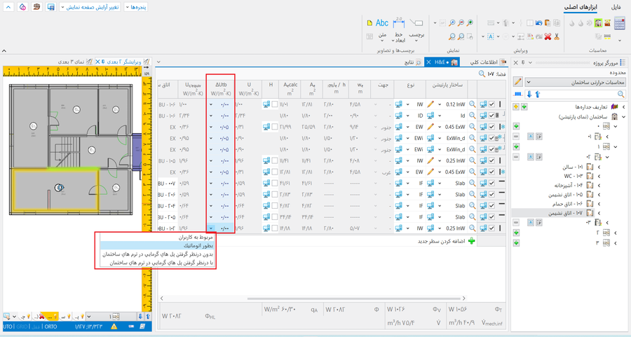Click magnifier icon for 0.45 ExW partition
This screenshot has height=337, width=631.
[473, 127]
